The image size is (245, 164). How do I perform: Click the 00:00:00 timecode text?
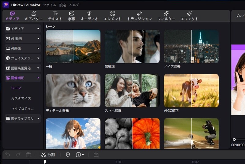click(x=238, y=145)
